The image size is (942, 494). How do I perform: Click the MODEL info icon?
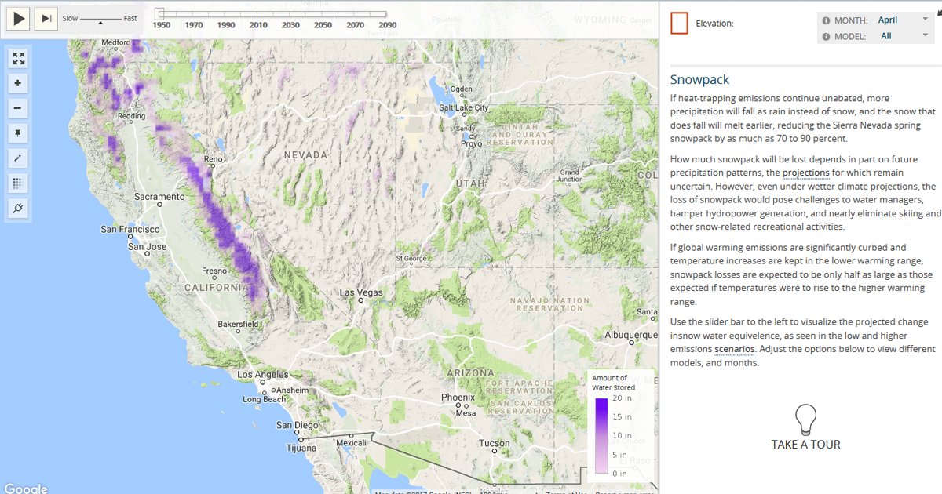pyautogui.click(x=826, y=37)
